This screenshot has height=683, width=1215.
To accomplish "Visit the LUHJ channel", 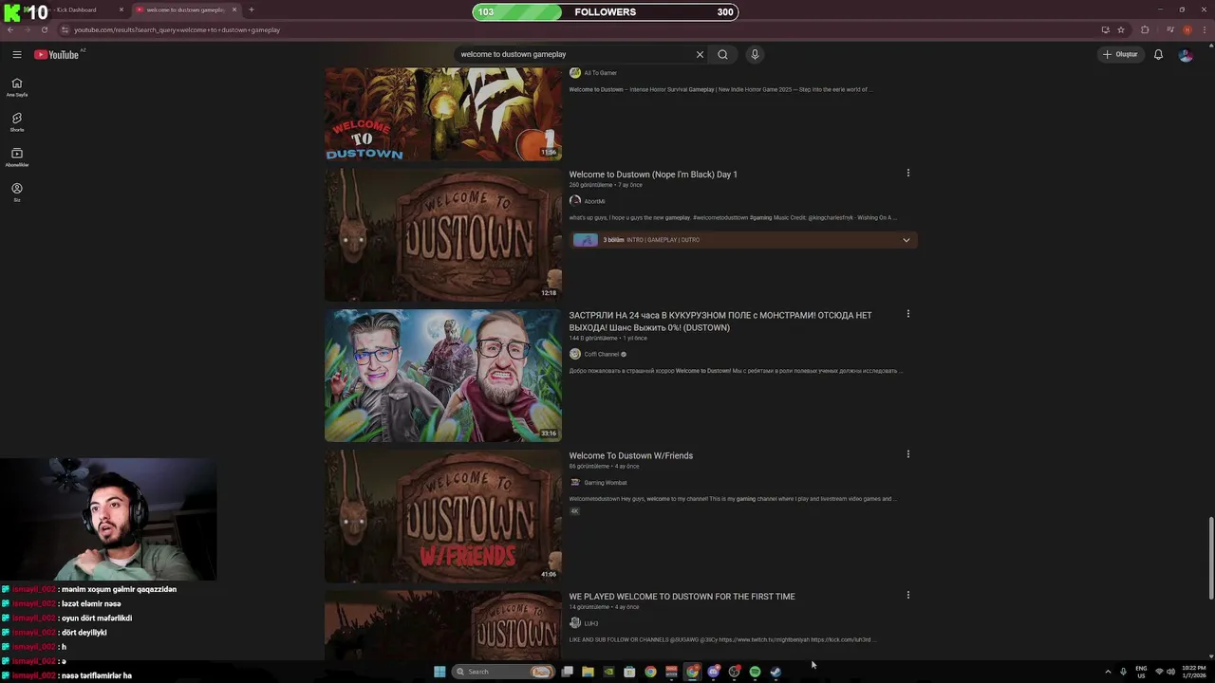I will [x=591, y=623].
